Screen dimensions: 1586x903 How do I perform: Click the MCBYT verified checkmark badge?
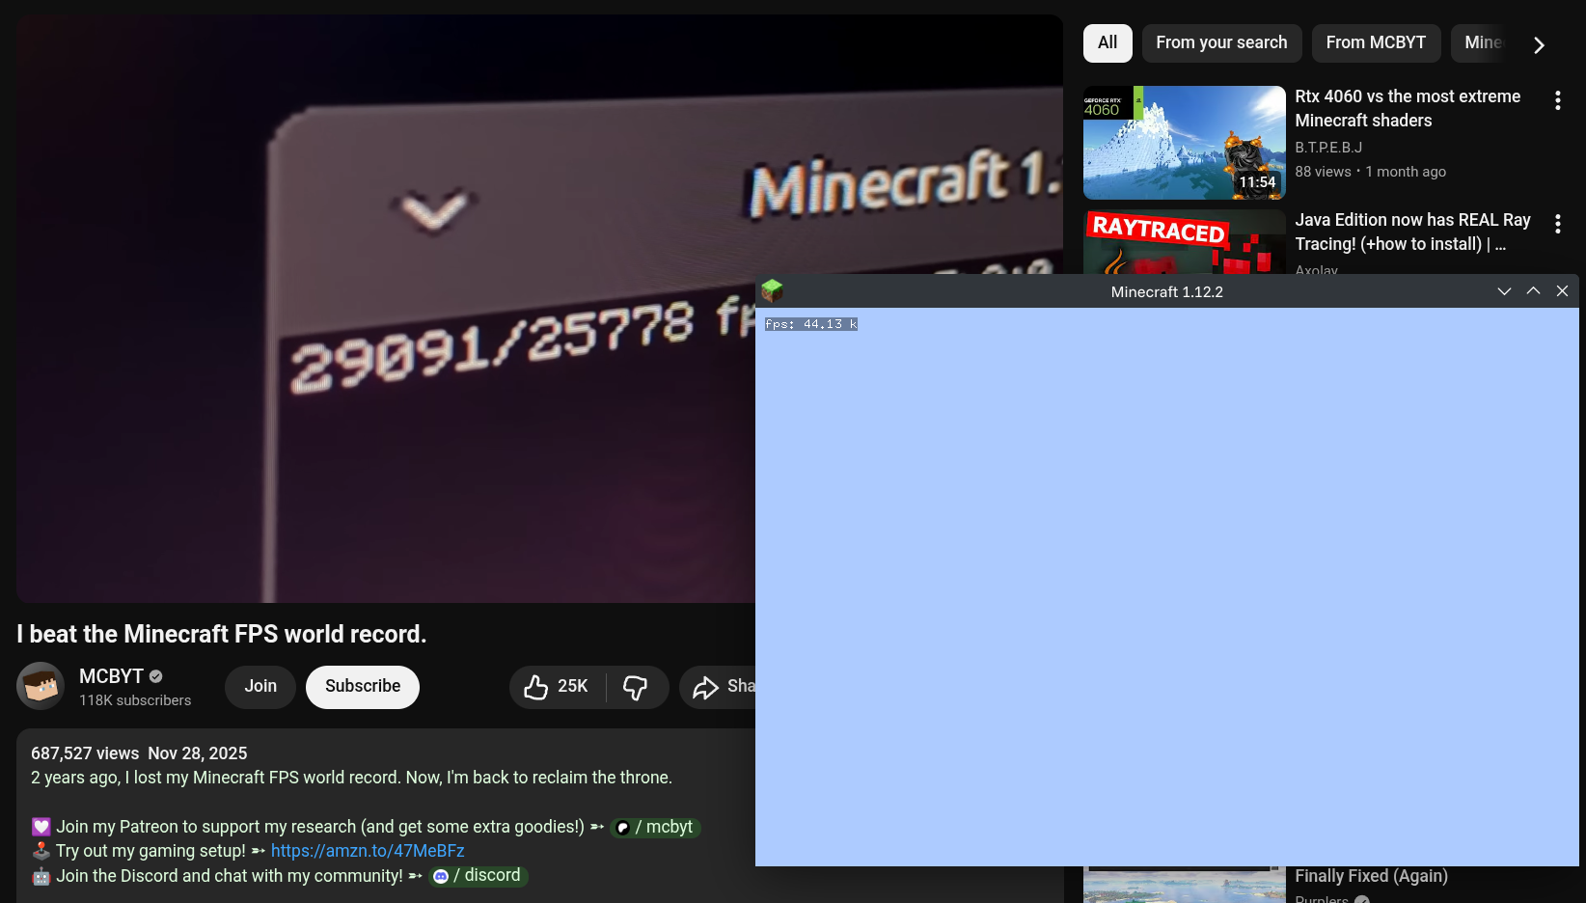click(x=156, y=676)
